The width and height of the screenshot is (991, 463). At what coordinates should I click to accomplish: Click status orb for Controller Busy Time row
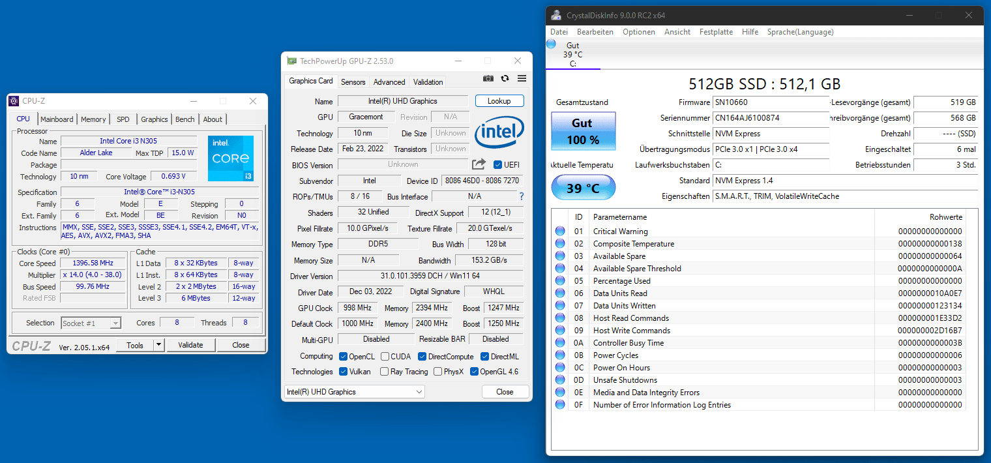[x=560, y=343]
